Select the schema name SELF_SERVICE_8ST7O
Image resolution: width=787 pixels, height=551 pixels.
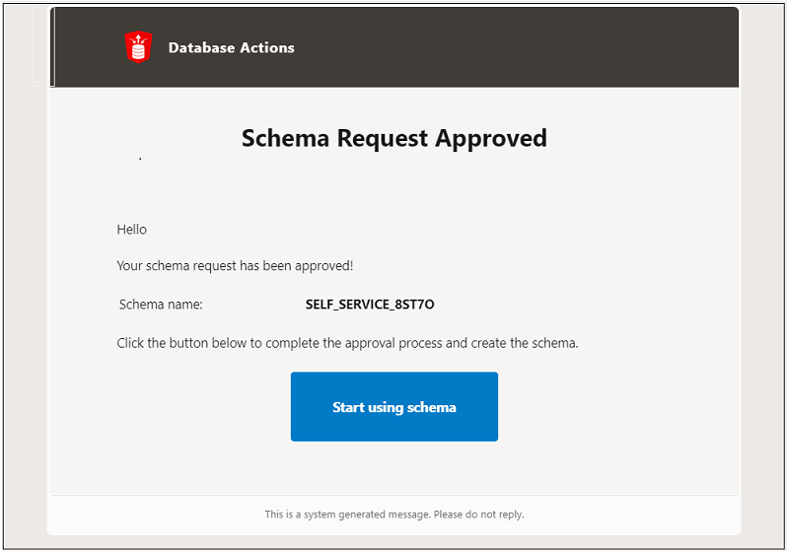(x=370, y=305)
